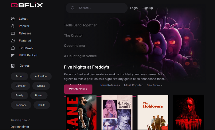215x130 pixels.
Task: Click the Popular rocket icon
Action: (x=13, y=26)
